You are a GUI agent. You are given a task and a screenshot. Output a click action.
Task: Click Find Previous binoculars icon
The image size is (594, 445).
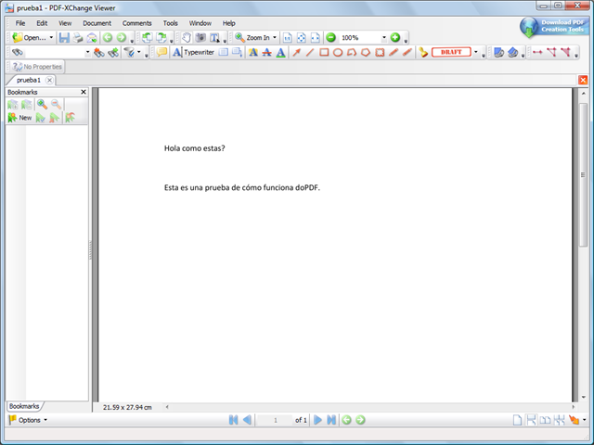click(x=99, y=52)
